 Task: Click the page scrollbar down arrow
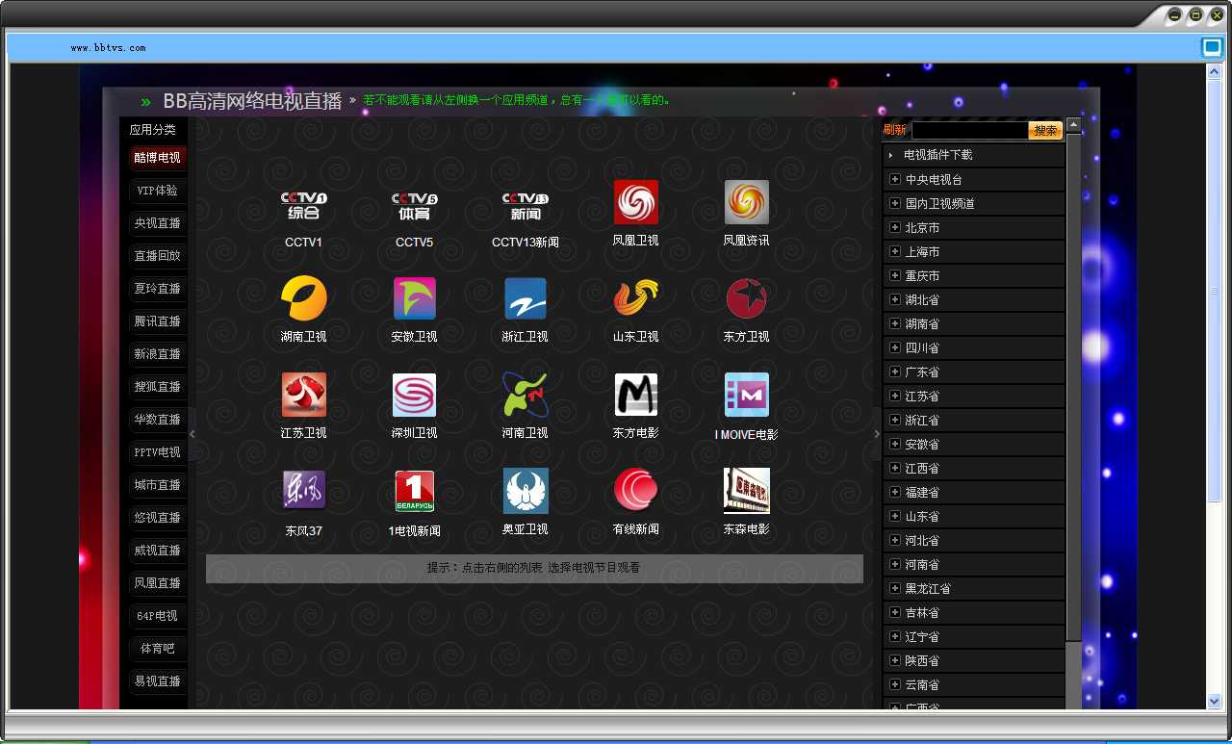point(1215,703)
